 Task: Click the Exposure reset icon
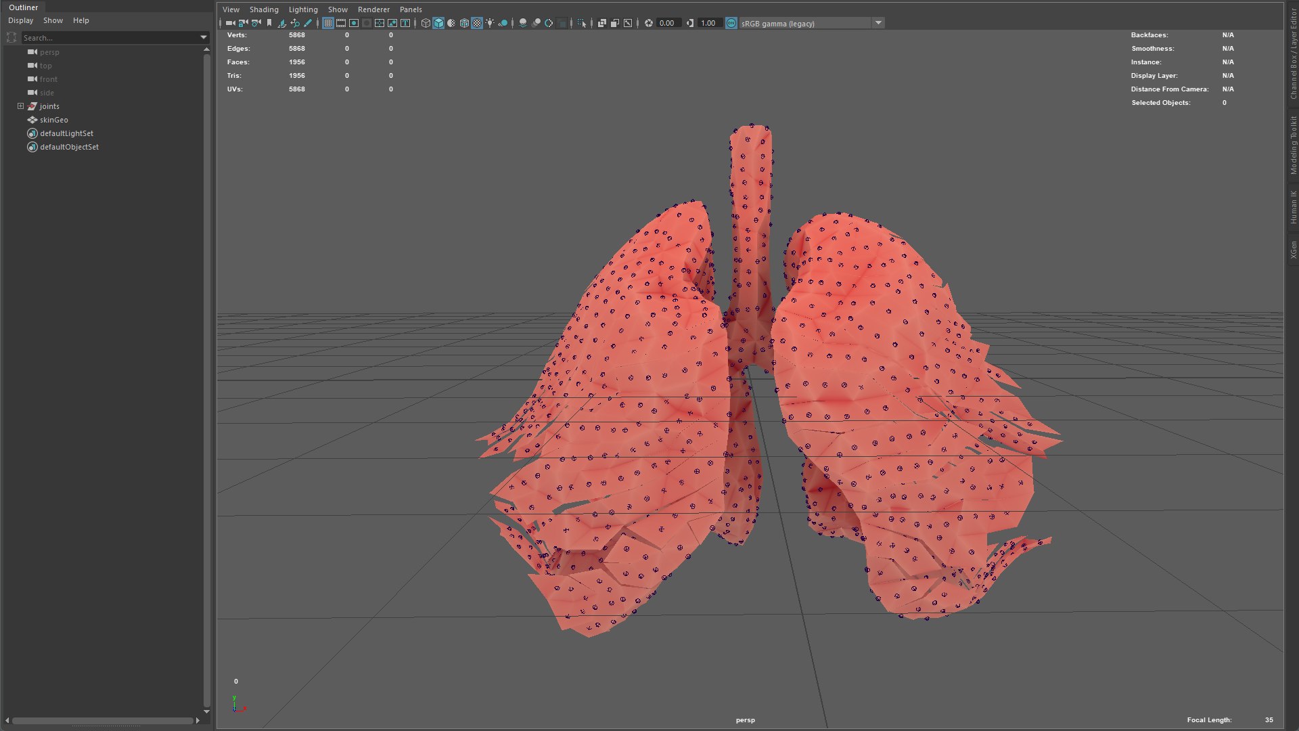pyautogui.click(x=648, y=23)
